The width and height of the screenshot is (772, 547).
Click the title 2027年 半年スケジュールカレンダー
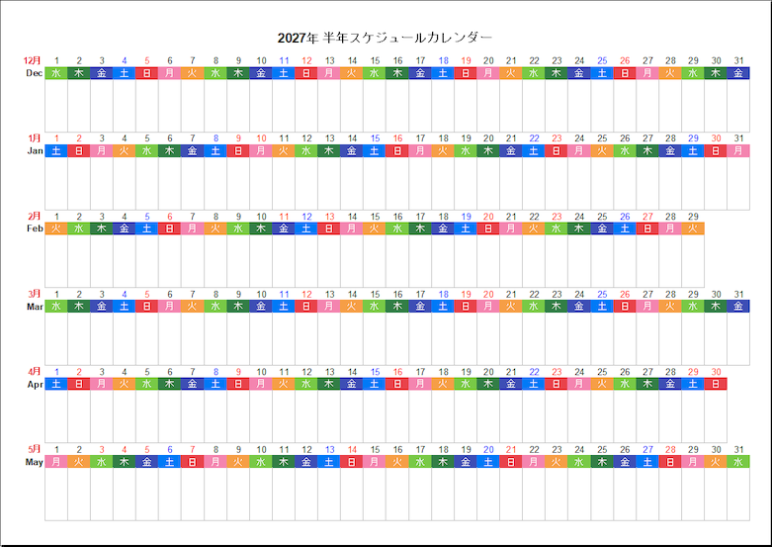click(385, 38)
